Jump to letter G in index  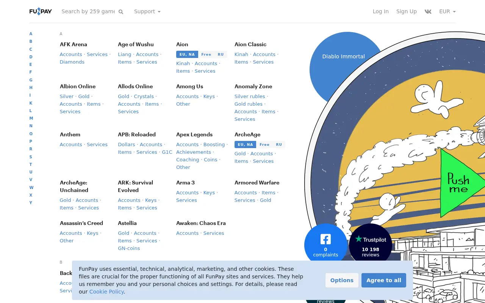(x=31, y=80)
